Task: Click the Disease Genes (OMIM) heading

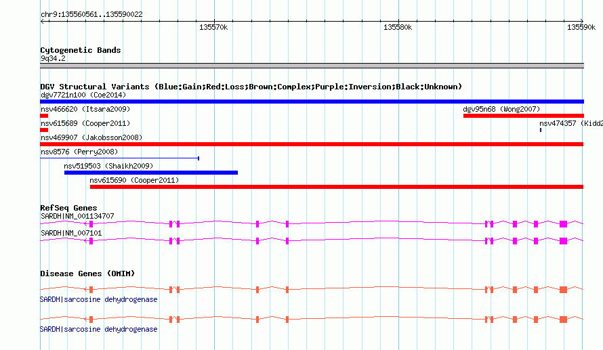Action: coord(87,274)
